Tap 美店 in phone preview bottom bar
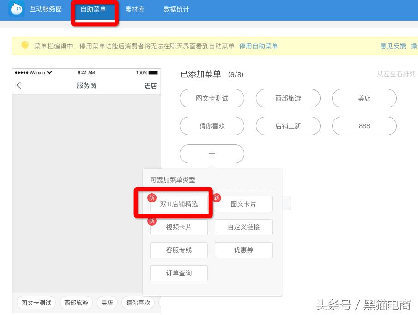The height and width of the screenshot is (315, 418). point(107,303)
